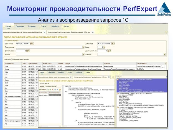Viewport: 173px width, 130px height.
Task: Select the Бурлак user row
Action: click(84, 69)
